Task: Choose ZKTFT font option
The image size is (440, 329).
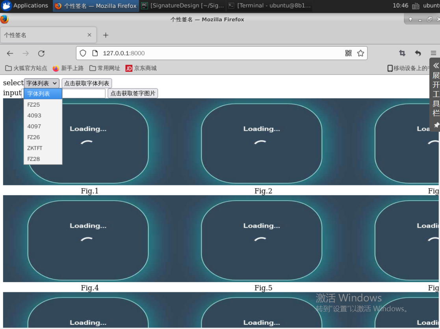Action: [x=35, y=148]
